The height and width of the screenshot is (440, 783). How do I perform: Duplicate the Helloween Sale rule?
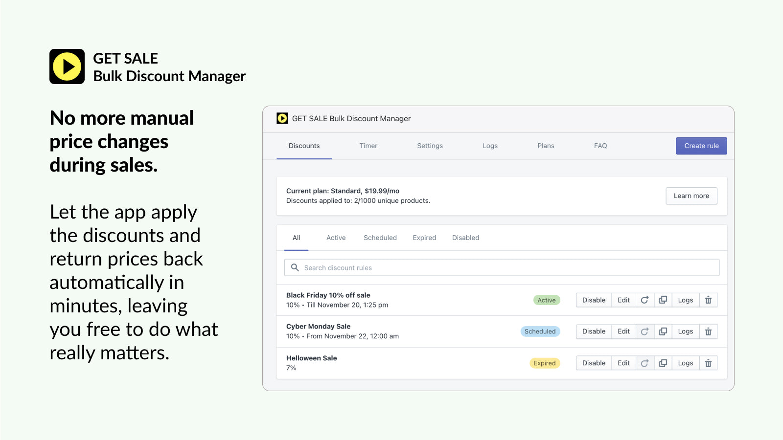point(663,363)
